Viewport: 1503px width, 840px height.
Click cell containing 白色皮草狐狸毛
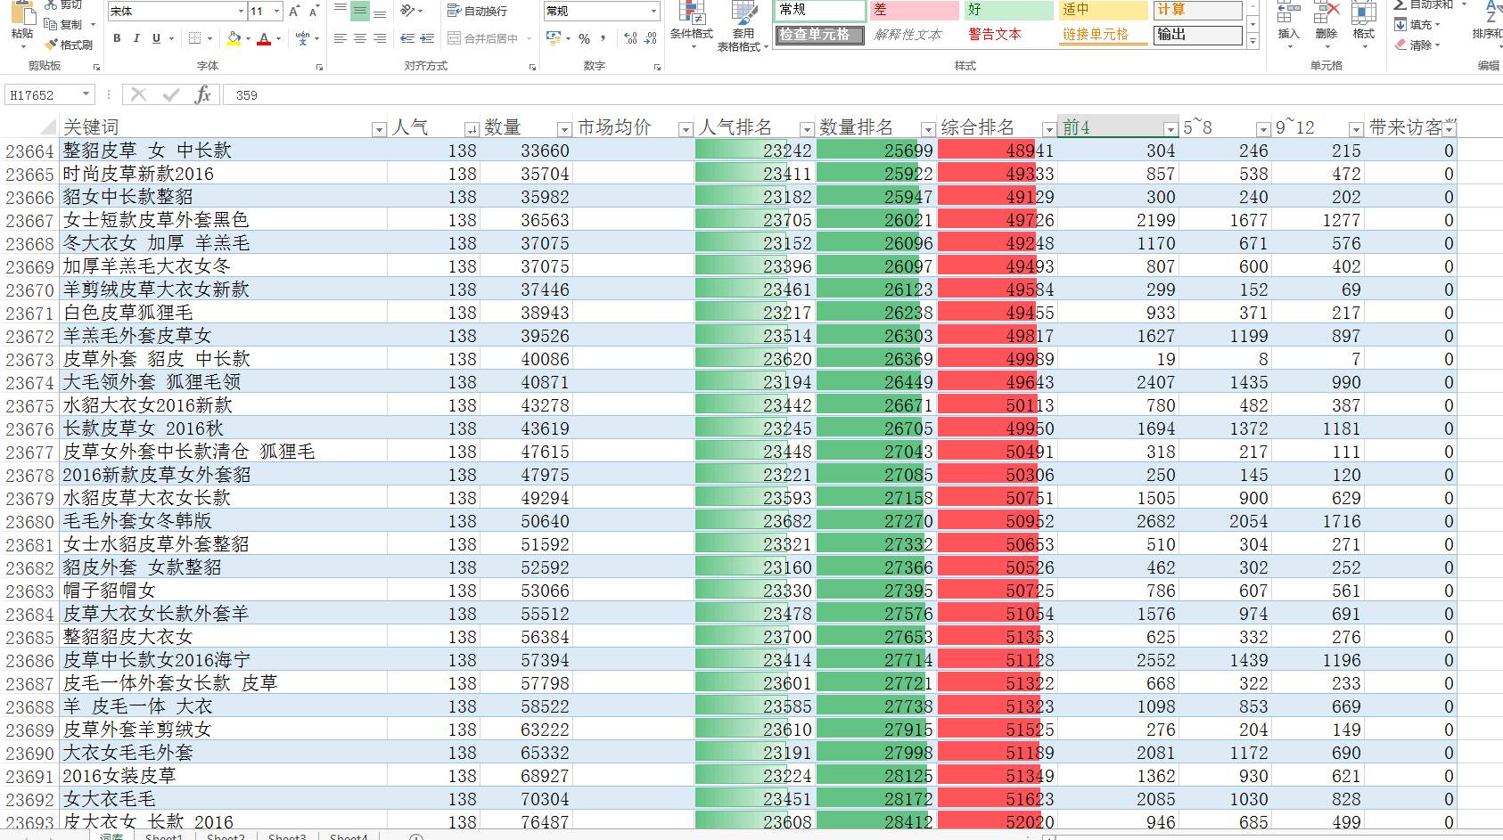coord(224,313)
